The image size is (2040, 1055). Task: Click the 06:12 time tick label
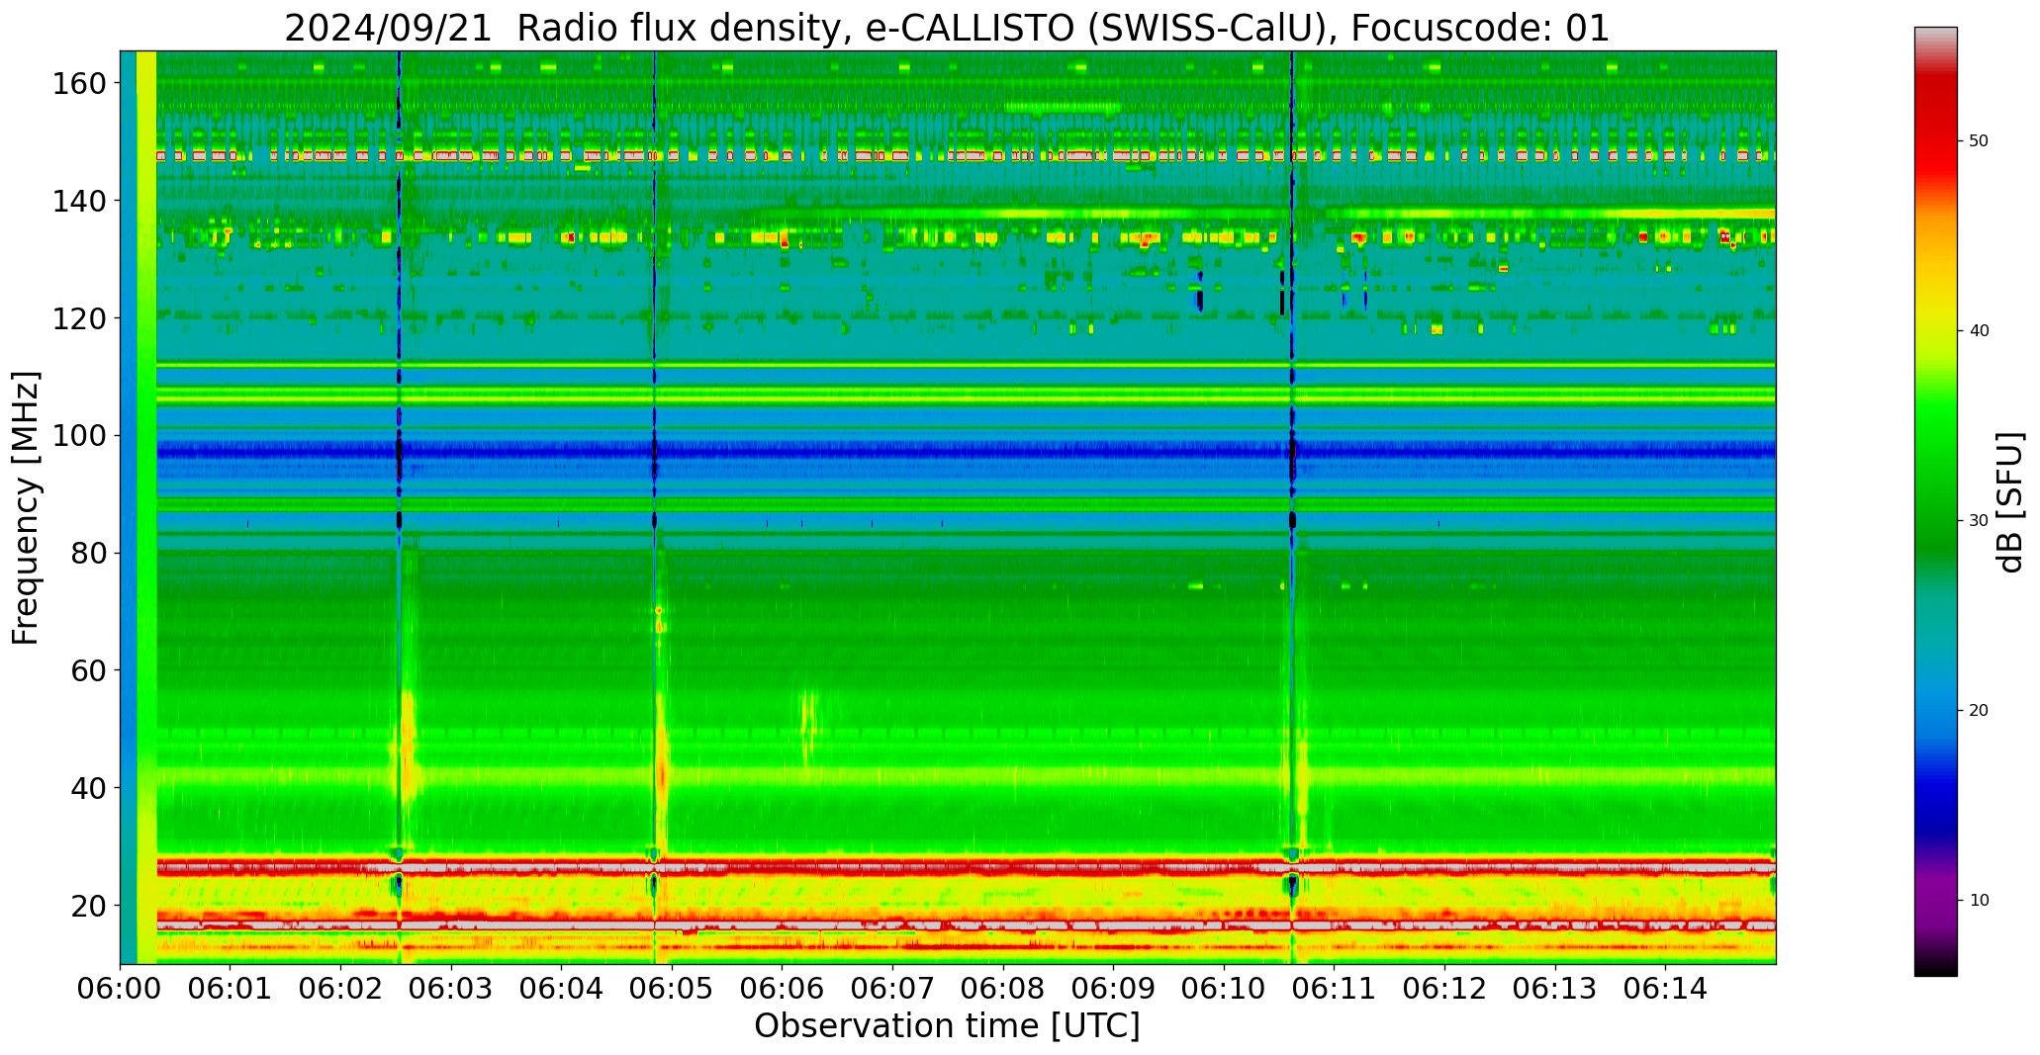click(1444, 988)
